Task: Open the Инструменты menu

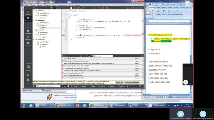Action: [x=63, y=5]
